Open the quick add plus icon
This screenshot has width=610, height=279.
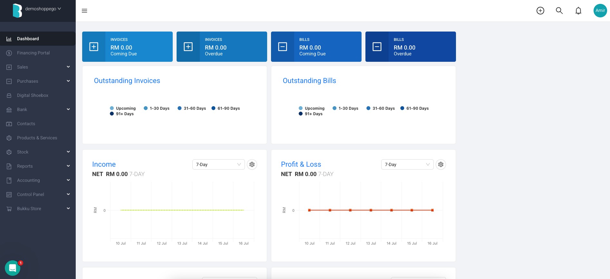point(540,11)
